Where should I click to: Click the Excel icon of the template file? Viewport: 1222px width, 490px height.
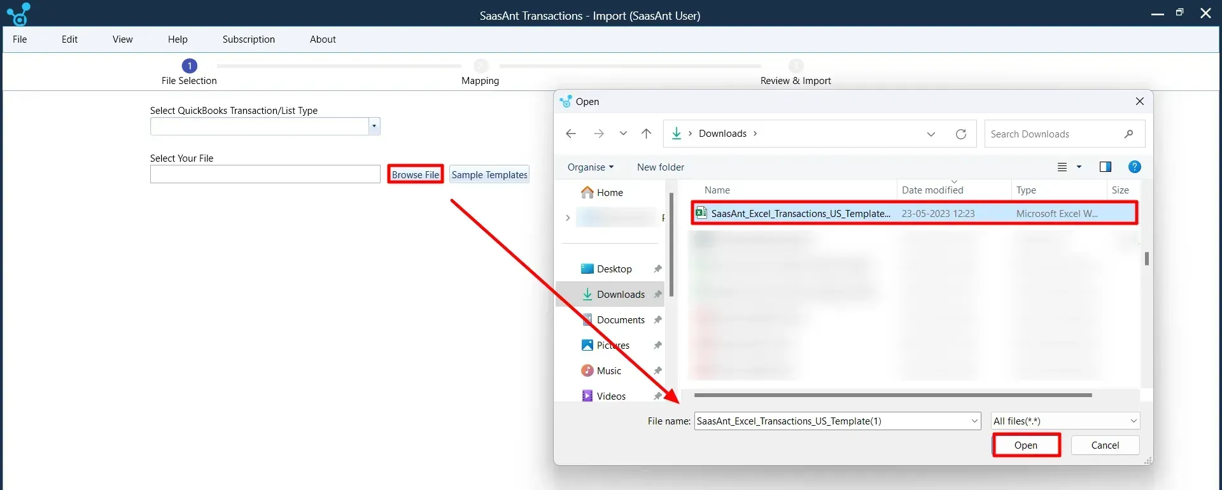701,213
